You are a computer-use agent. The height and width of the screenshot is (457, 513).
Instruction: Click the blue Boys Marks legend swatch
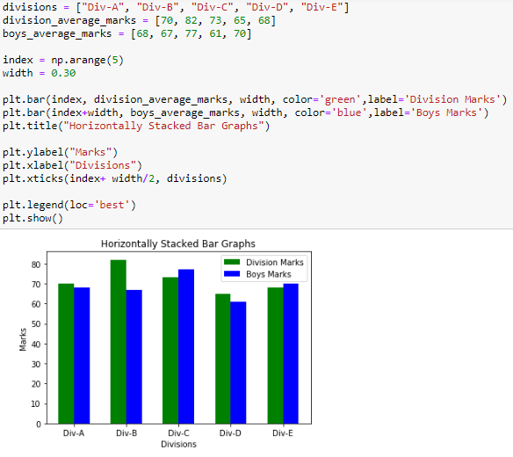(232, 274)
